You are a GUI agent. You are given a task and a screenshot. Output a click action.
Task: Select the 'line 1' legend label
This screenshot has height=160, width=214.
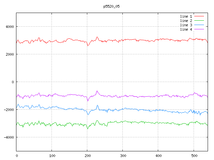[186, 16]
